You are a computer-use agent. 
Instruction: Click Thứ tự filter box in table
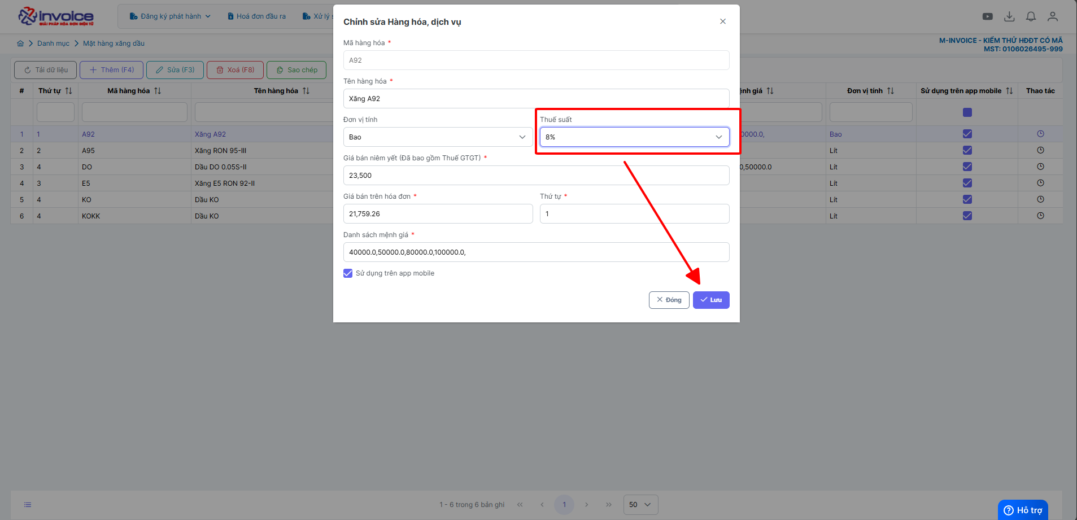click(x=55, y=112)
